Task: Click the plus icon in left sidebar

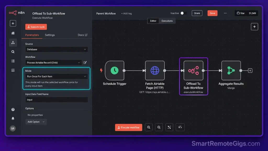Action: pos(13,23)
